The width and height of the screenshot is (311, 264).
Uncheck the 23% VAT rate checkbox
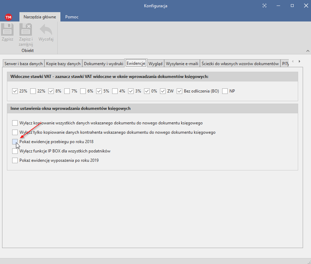[15, 91]
